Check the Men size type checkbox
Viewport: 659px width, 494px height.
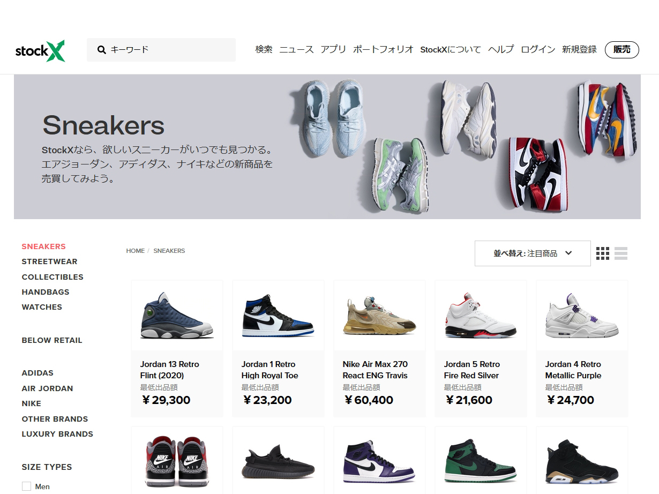[26, 486]
